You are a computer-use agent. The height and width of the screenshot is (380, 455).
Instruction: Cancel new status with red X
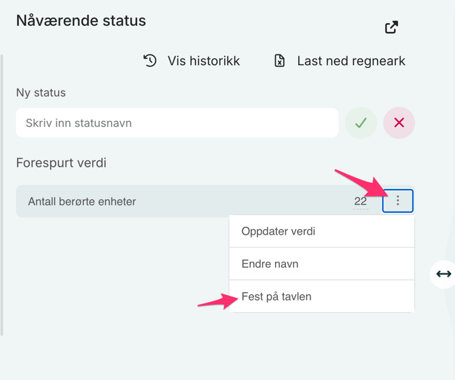[x=399, y=123]
